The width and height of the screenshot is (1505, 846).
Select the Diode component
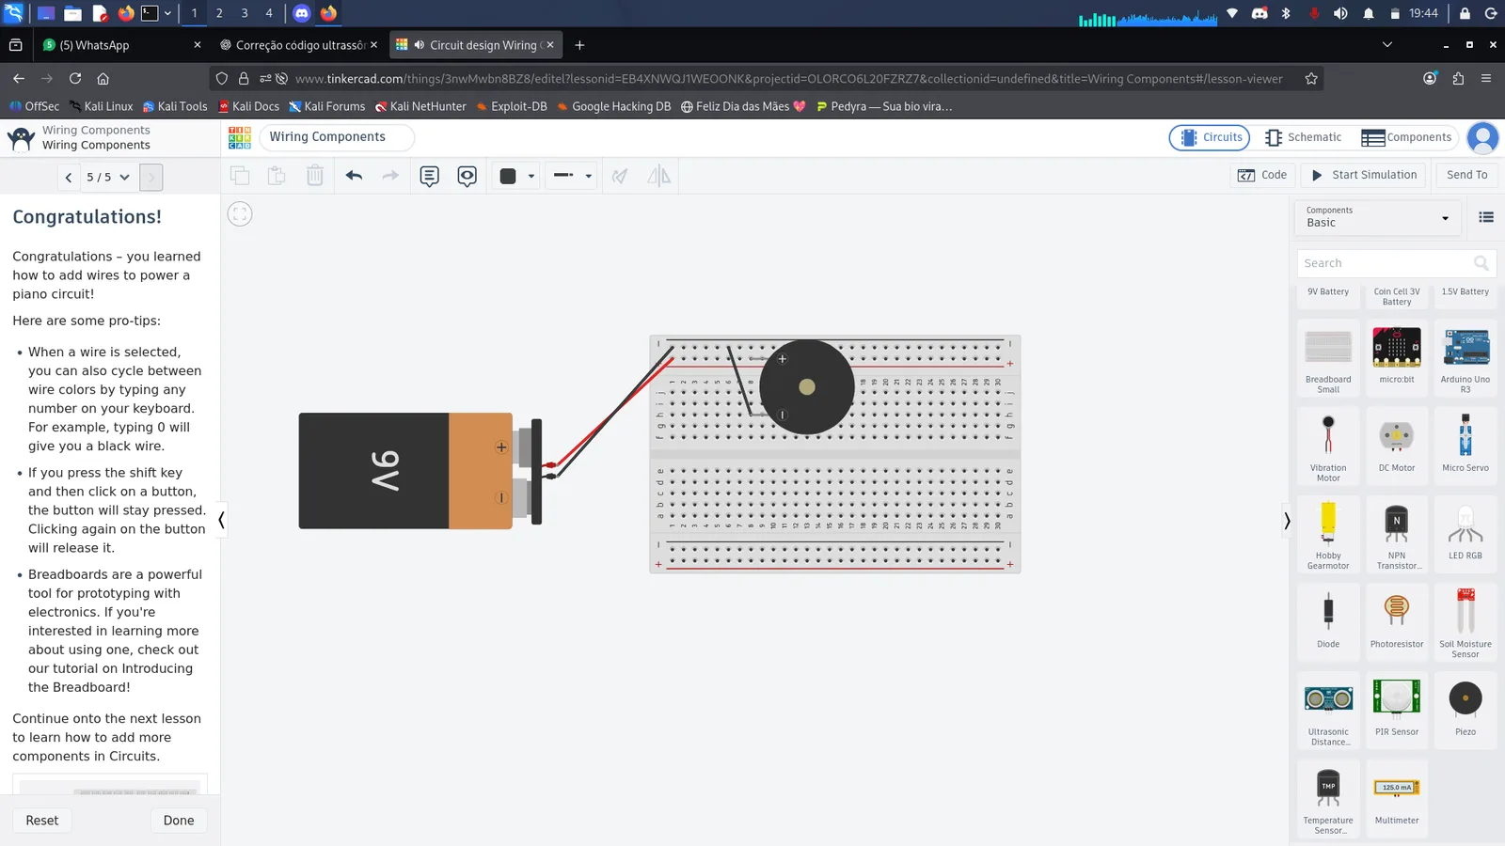[1328, 622]
